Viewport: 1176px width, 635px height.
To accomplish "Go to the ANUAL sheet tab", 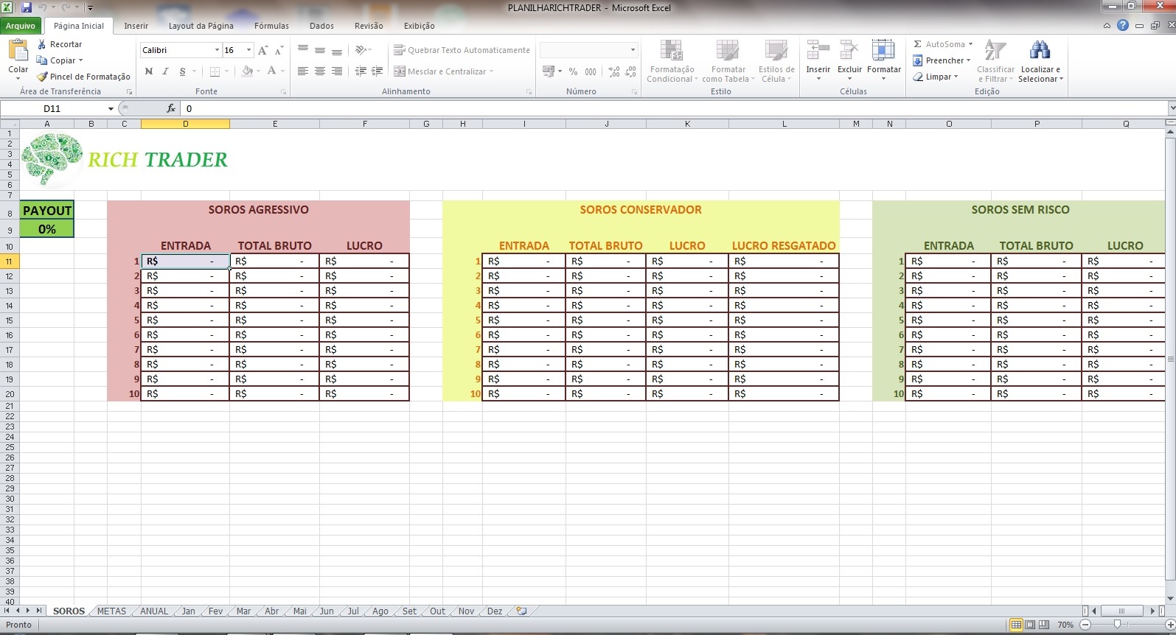I will point(154,611).
